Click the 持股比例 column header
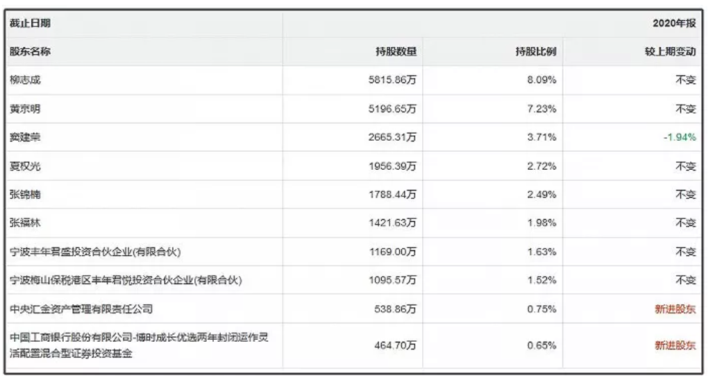Screen dimensions: 715x382 (536, 51)
